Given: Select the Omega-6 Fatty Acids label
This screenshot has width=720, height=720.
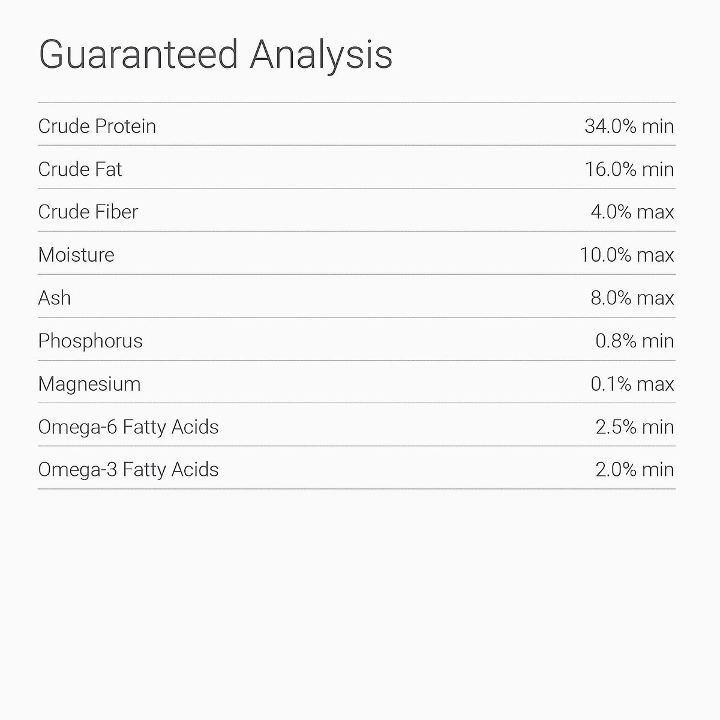Looking at the screenshot, I should [128, 427].
